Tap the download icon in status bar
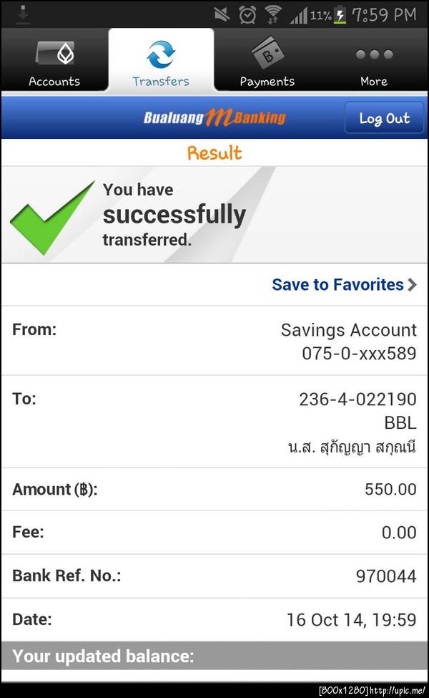The width and height of the screenshot is (429, 698). tap(23, 13)
